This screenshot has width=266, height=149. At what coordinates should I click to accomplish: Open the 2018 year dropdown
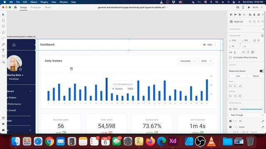(x=206, y=61)
